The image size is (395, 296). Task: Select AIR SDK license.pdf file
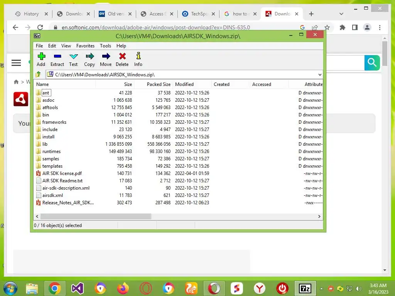coord(62,173)
